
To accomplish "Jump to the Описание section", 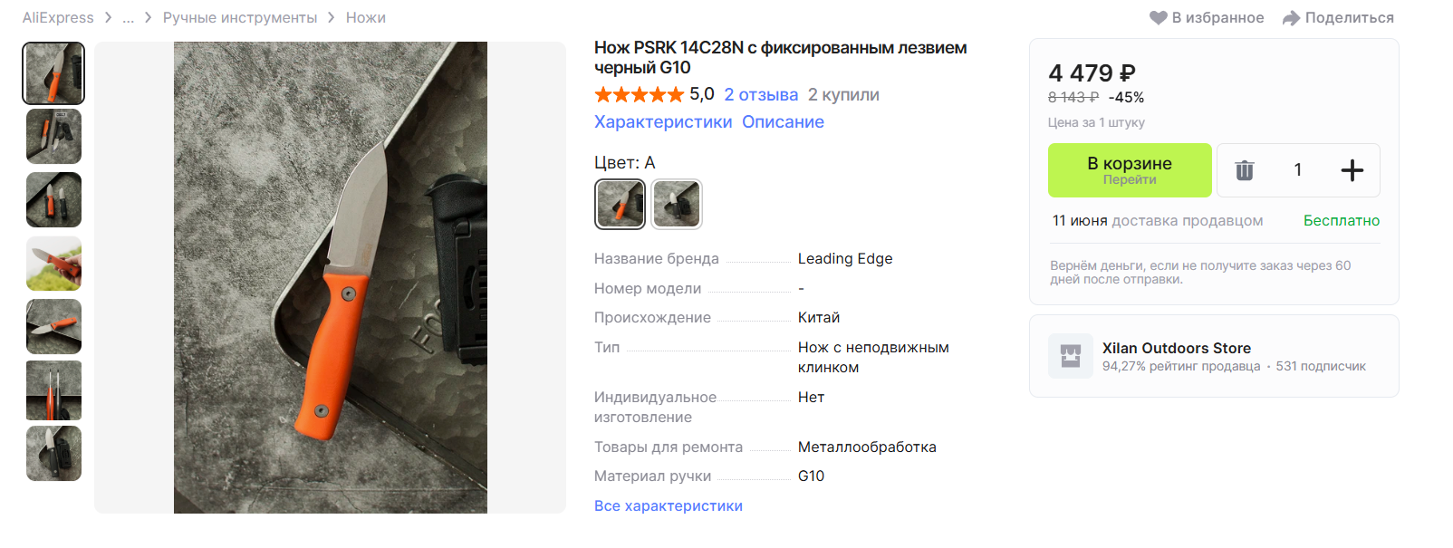I will pos(783,122).
